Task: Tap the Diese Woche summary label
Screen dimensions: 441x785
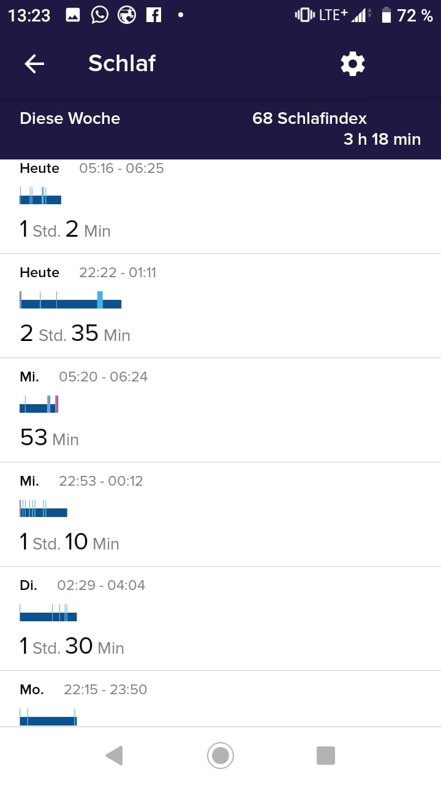Action: point(70,118)
